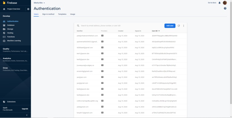Screen dimensions: 232x118
Task: Open Extensions in the sidebar
Action: pos(11,102)
